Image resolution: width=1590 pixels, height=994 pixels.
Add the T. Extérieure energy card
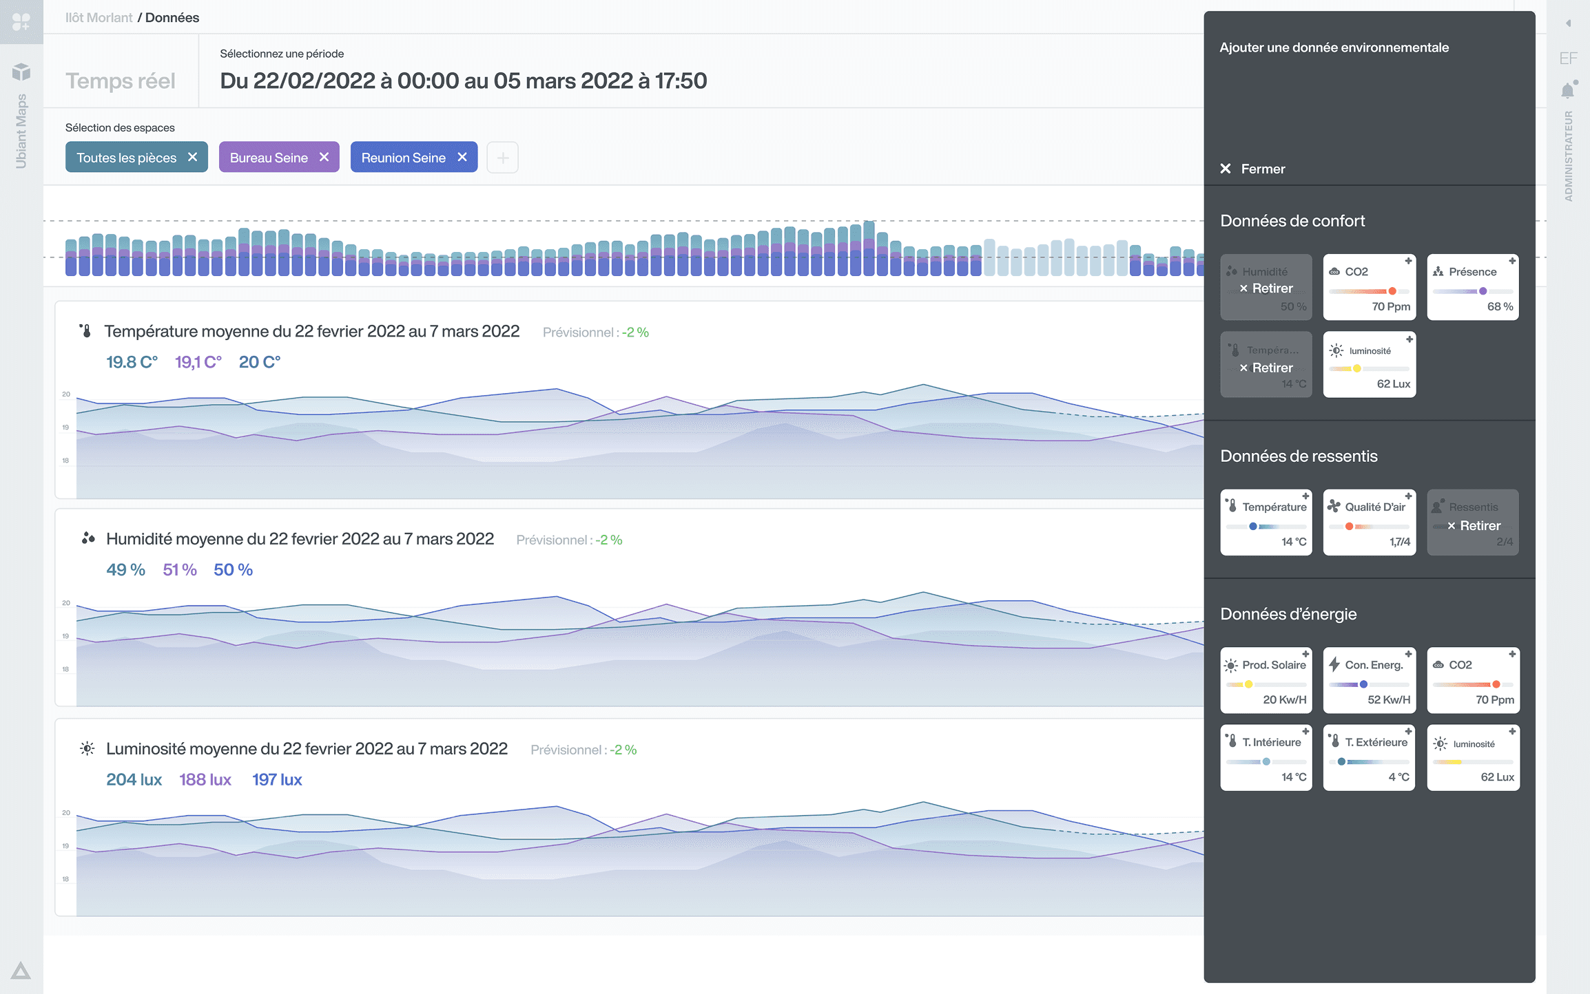[x=1408, y=732]
